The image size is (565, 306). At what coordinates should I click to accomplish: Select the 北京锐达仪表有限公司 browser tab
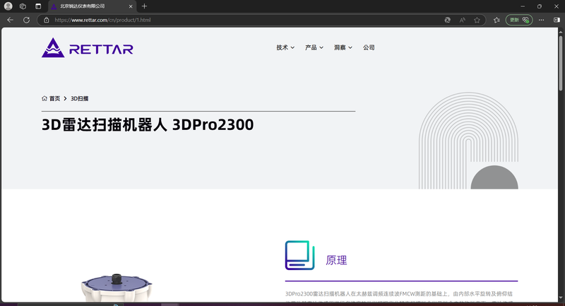click(x=92, y=6)
